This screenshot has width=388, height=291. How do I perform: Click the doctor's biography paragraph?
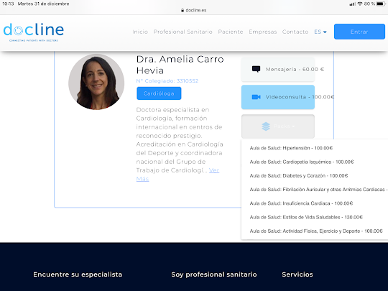[180, 144]
